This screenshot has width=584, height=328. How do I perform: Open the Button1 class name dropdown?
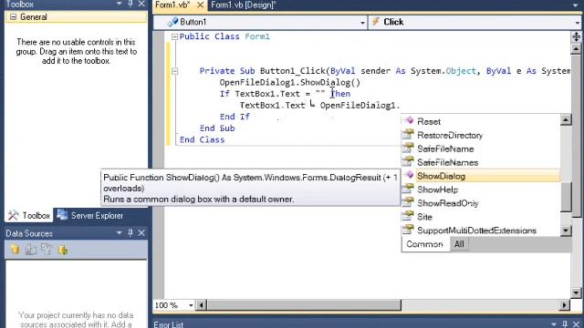(362, 23)
